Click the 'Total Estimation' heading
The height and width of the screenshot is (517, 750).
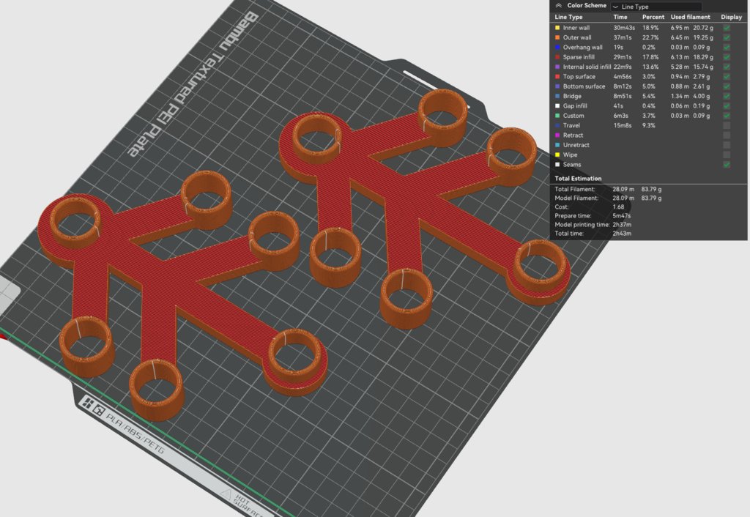(x=579, y=179)
